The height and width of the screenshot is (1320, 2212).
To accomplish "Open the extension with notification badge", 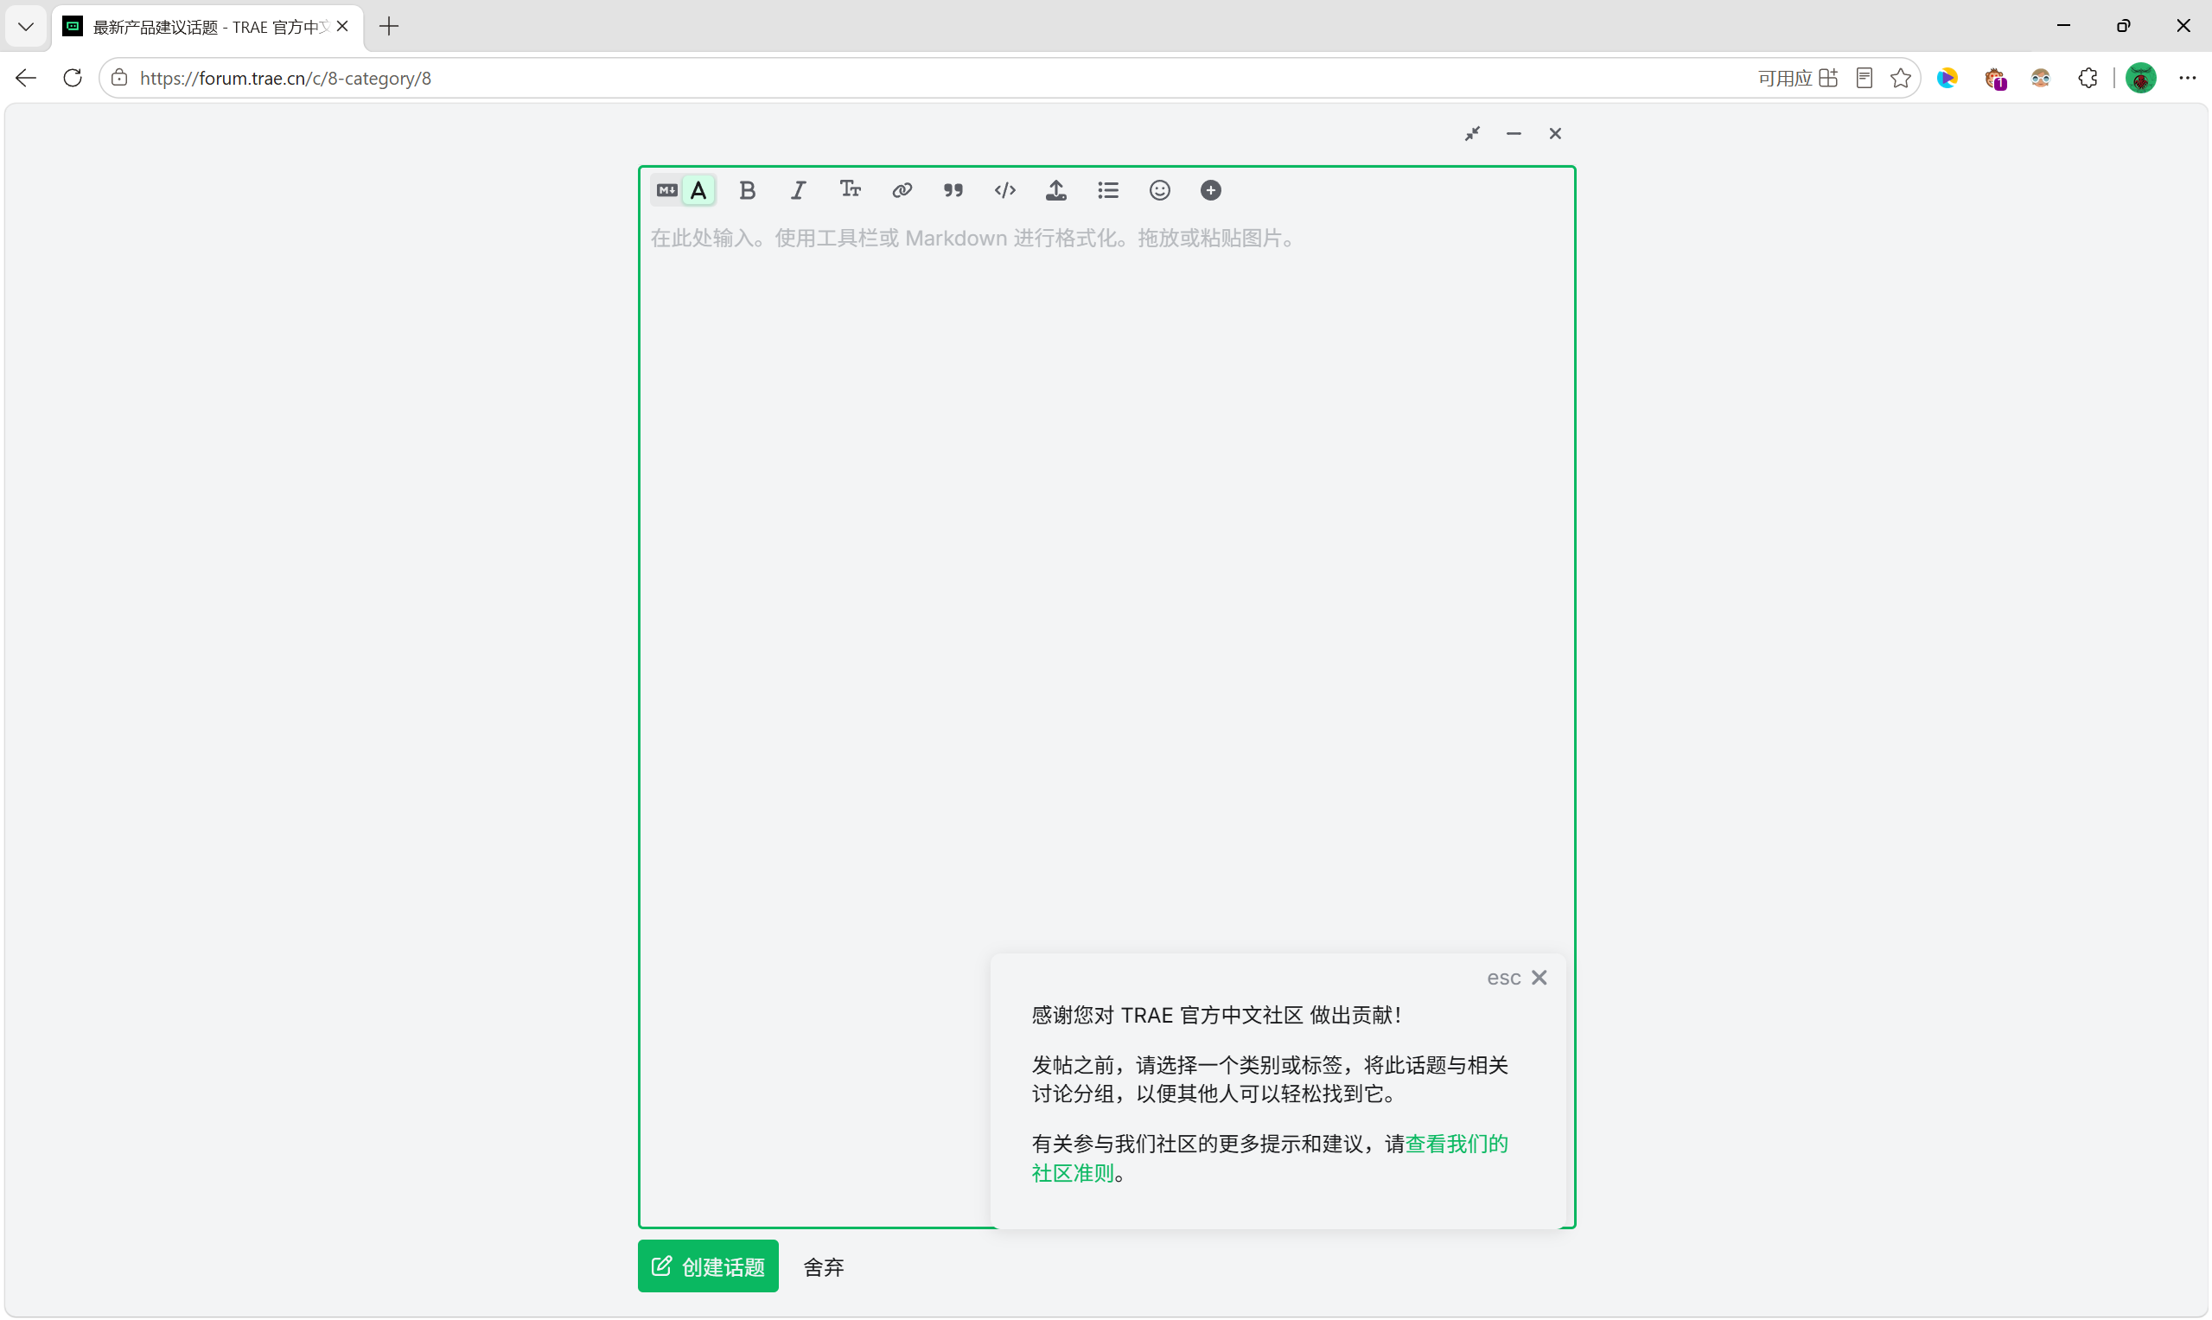I will pos(1995,80).
